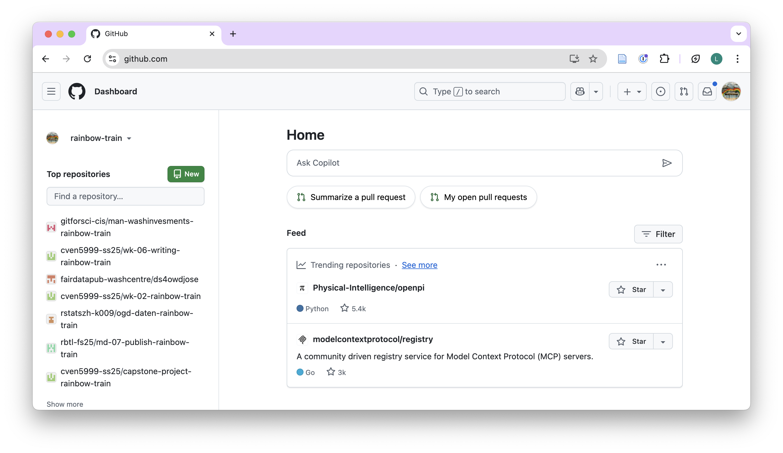This screenshot has height=453, width=783.
Task: Open the create new plus dropdown
Action: pos(632,91)
